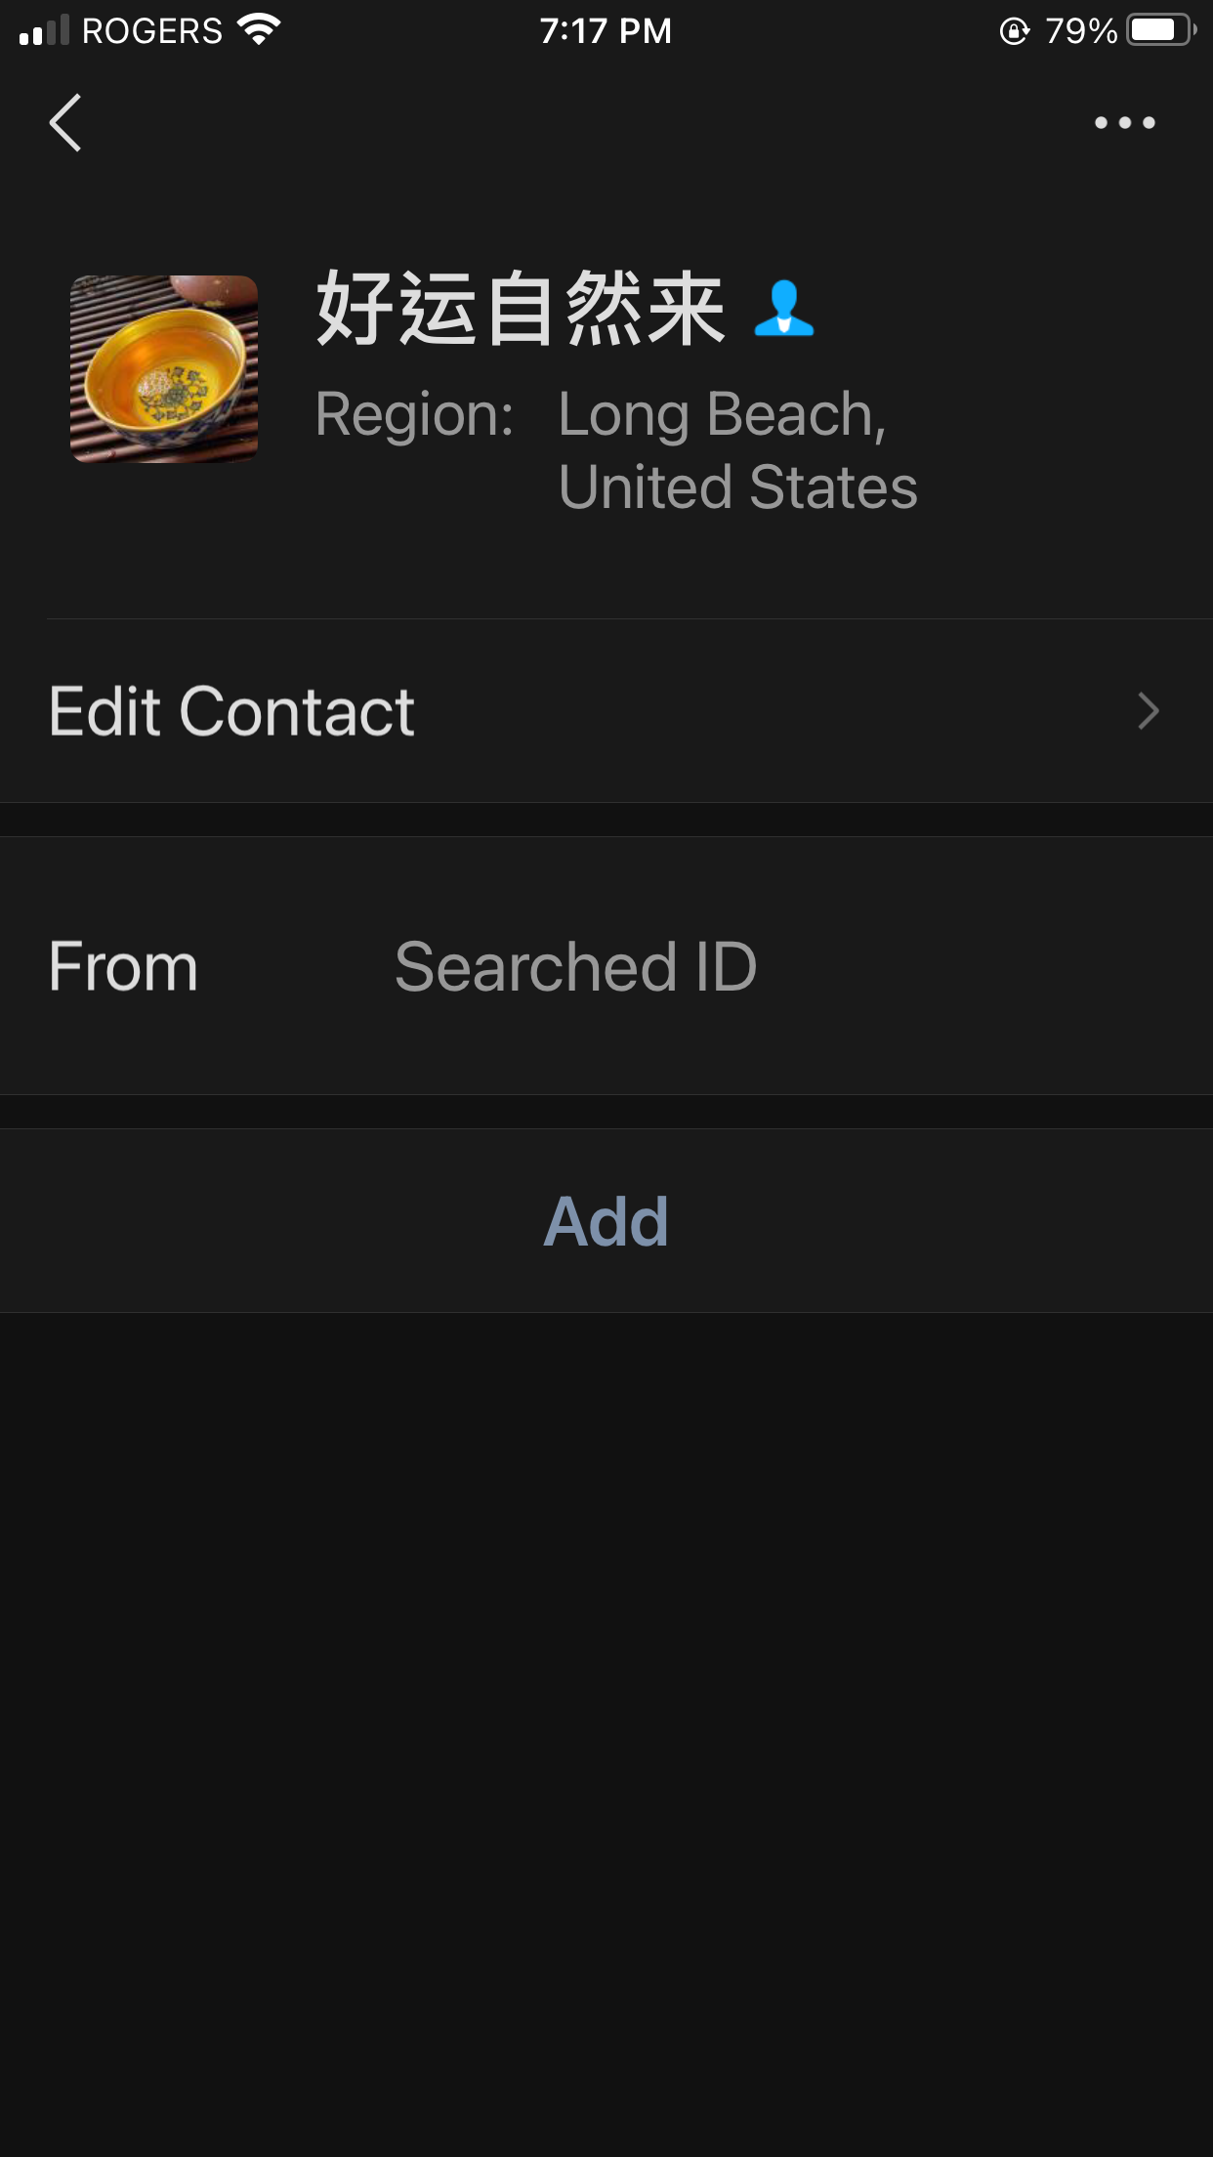Viewport: 1213px width, 2157px height.
Task: Tap the 7:17 PM clock
Action: (x=606, y=31)
